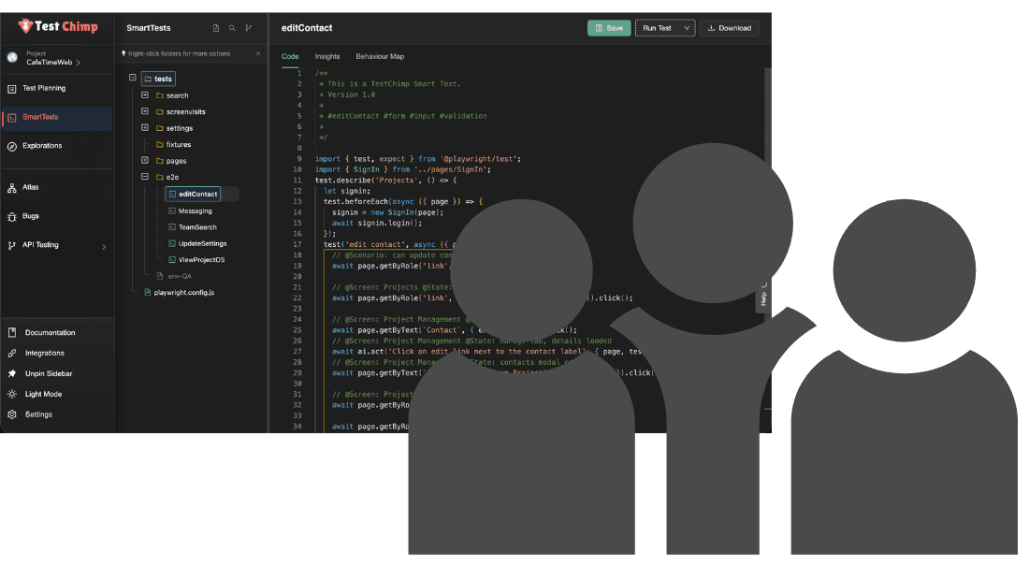Screen dimensions: 1029x566
Task: Open the Integrations page
Action: (x=45, y=354)
